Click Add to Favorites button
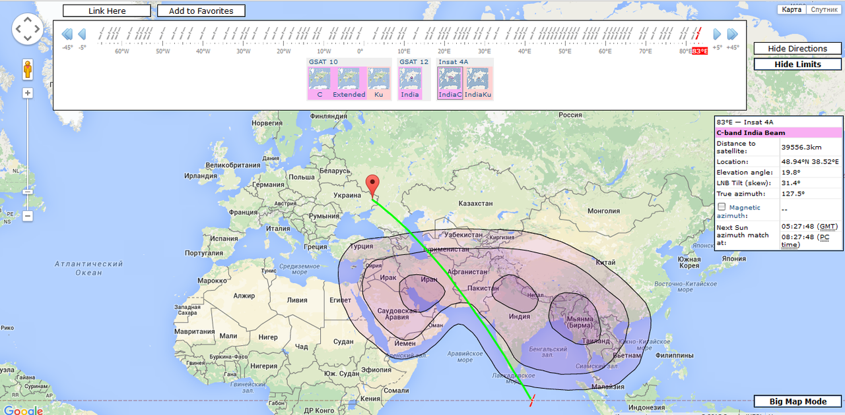The width and height of the screenshot is (845, 415). tap(201, 11)
